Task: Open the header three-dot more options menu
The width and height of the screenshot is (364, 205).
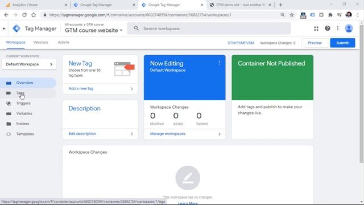Action: click(338, 28)
